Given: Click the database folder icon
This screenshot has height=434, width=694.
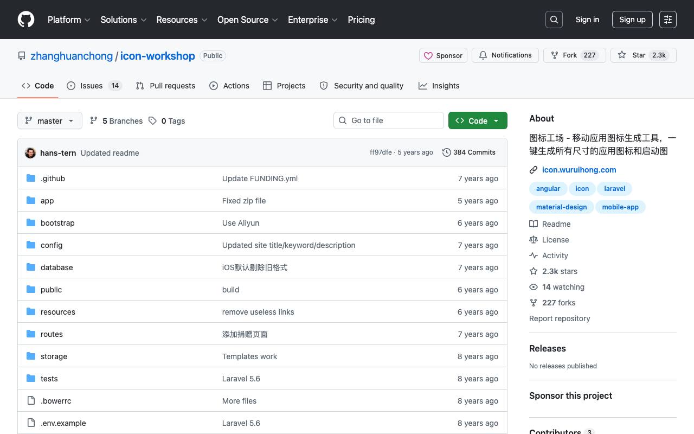Looking at the screenshot, I should pyautogui.click(x=31, y=267).
